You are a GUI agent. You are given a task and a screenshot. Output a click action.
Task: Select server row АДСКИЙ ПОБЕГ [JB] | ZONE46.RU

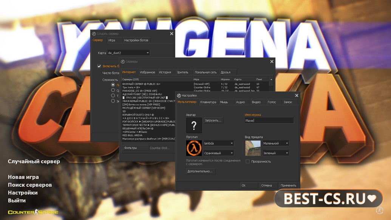click(x=148, y=94)
